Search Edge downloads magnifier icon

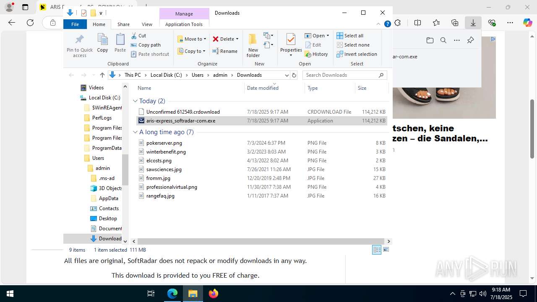[x=443, y=40]
